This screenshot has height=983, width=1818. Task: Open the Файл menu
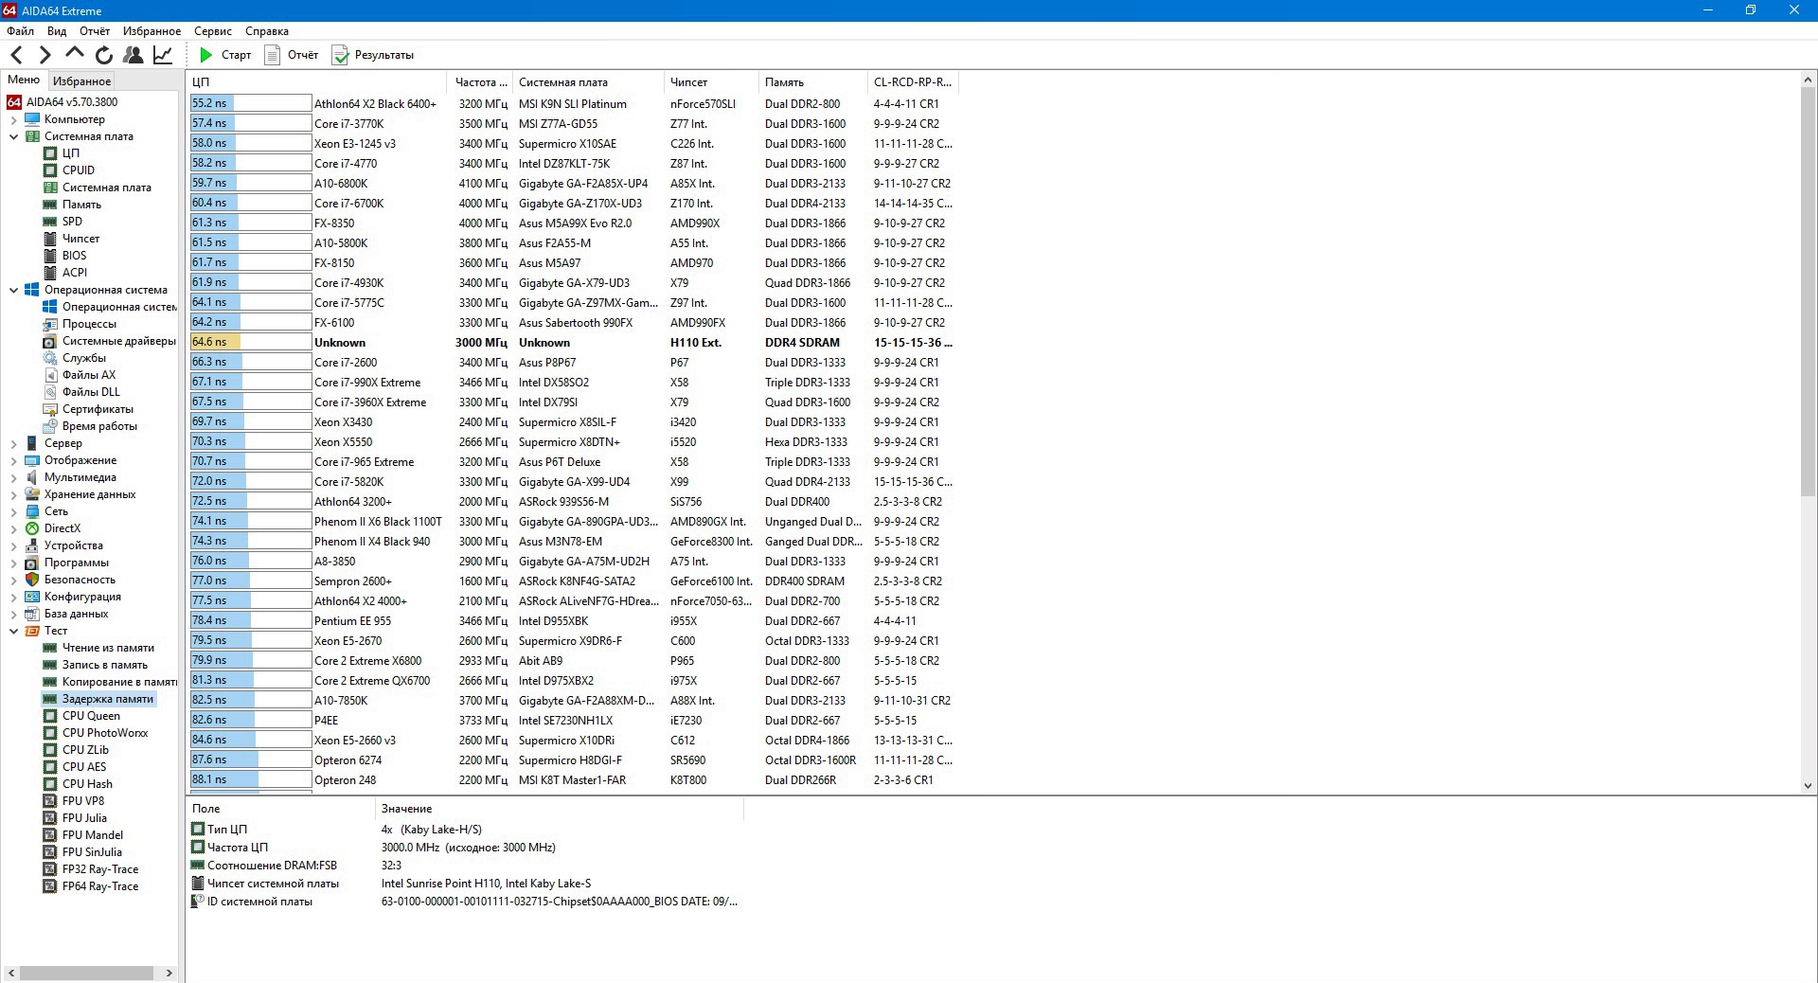pyautogui.click(x=20, y=31)
